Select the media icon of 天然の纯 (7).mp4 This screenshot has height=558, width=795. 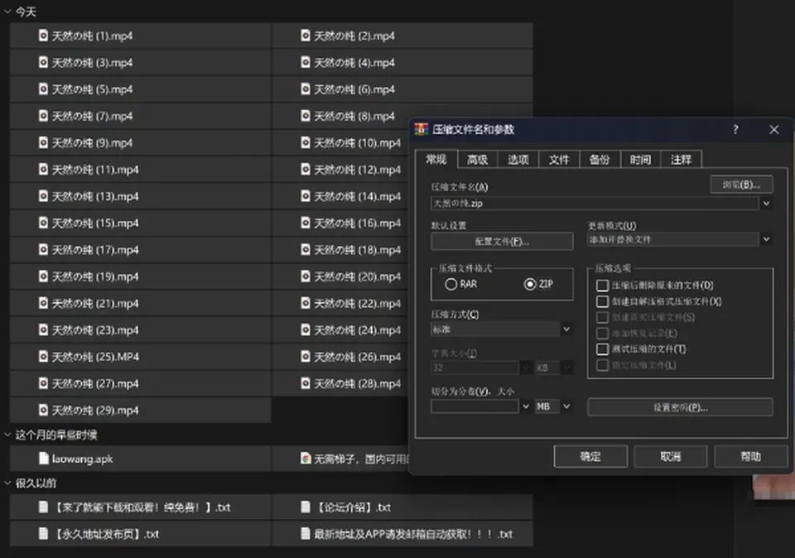click(x=44, y=116)
